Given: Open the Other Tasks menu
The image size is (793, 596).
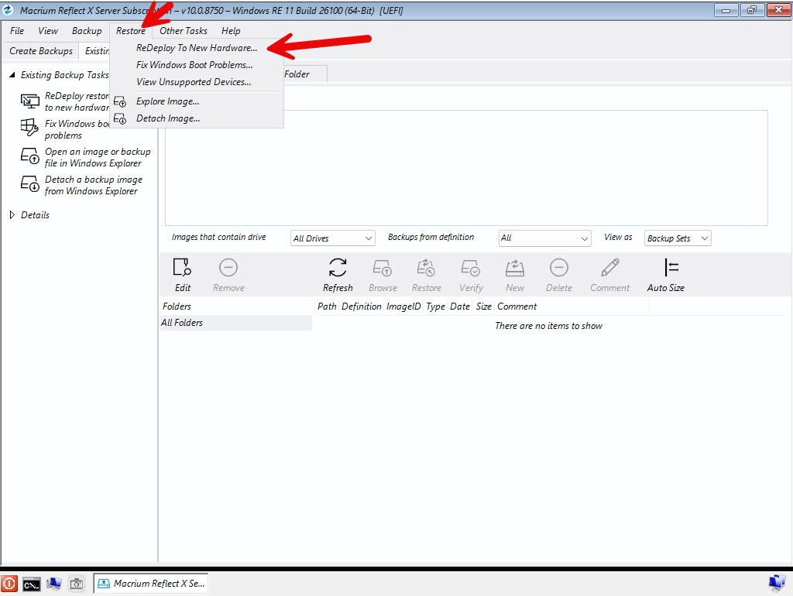Looking at the screenshot, I should click(184, 31).
